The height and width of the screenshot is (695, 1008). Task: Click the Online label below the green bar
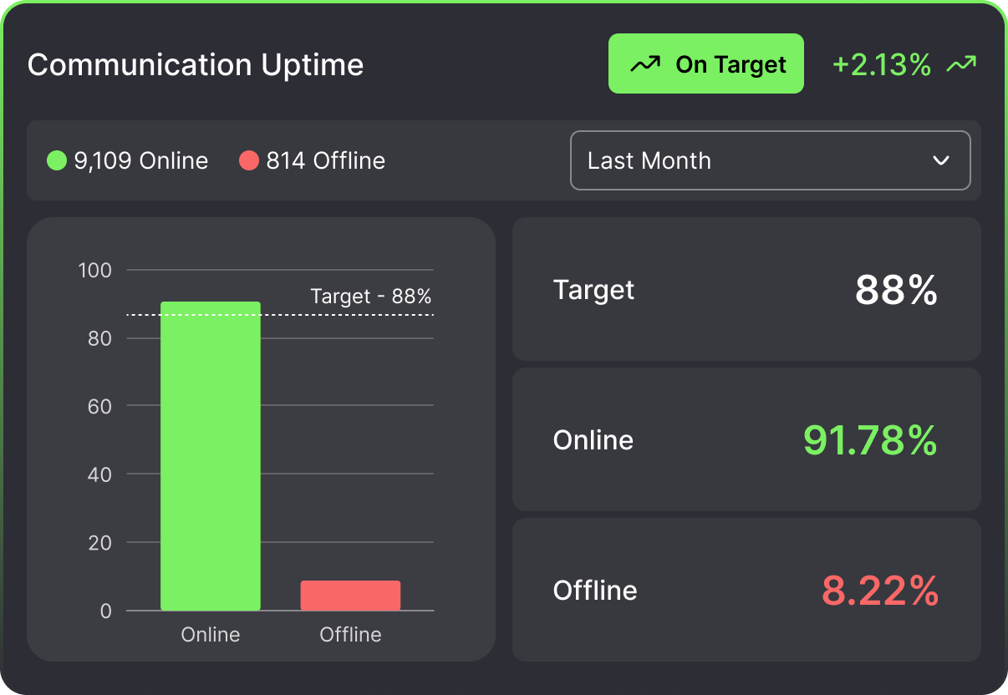pos(210,634)
